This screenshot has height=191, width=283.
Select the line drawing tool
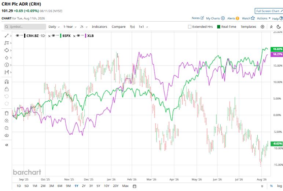7,36
